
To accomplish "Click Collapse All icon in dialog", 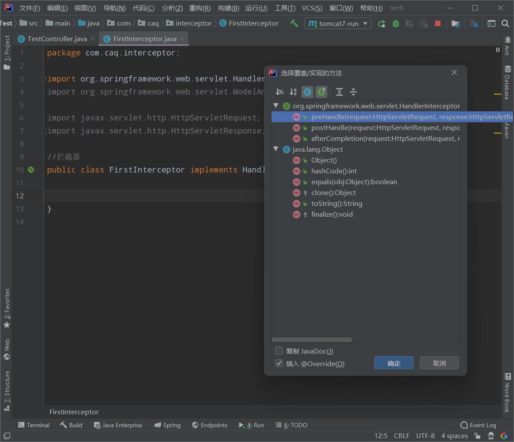I will (x=353, y=92).
